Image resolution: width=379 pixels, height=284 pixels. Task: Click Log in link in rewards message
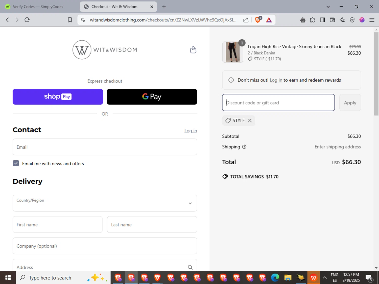276,80
